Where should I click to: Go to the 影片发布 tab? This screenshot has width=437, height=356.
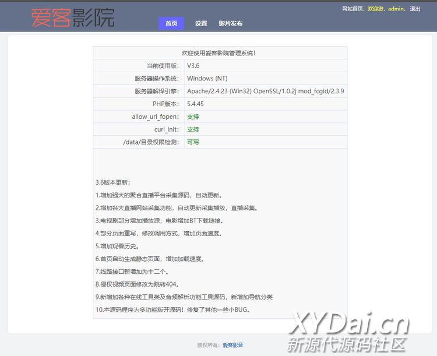pyautogui.click(x=231, y=23)
